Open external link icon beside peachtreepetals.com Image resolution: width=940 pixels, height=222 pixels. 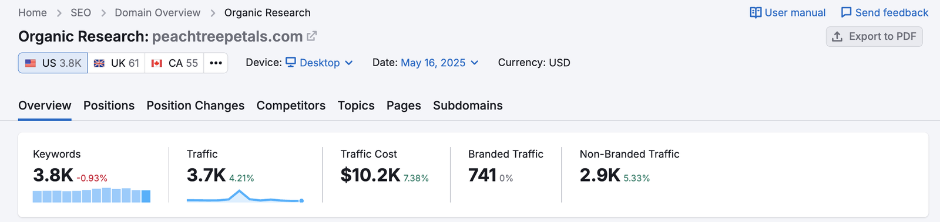[312, 36]
